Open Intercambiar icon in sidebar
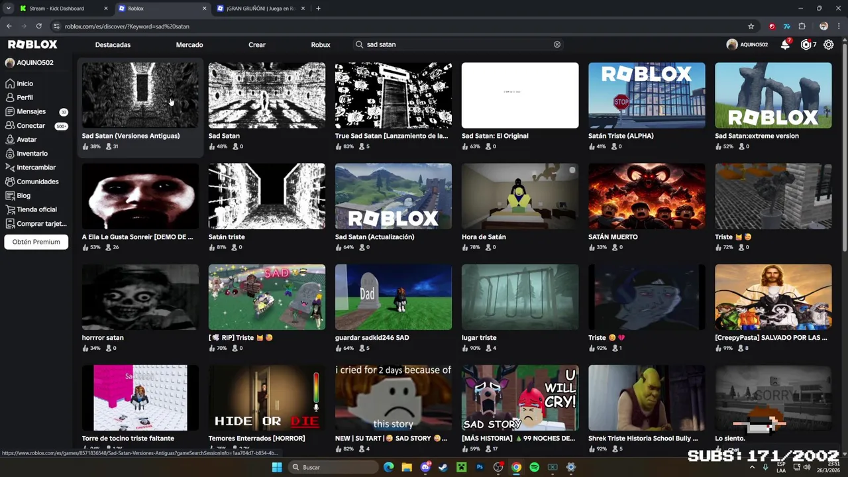This screenshot has height=477, width=848. pos(9,167)
